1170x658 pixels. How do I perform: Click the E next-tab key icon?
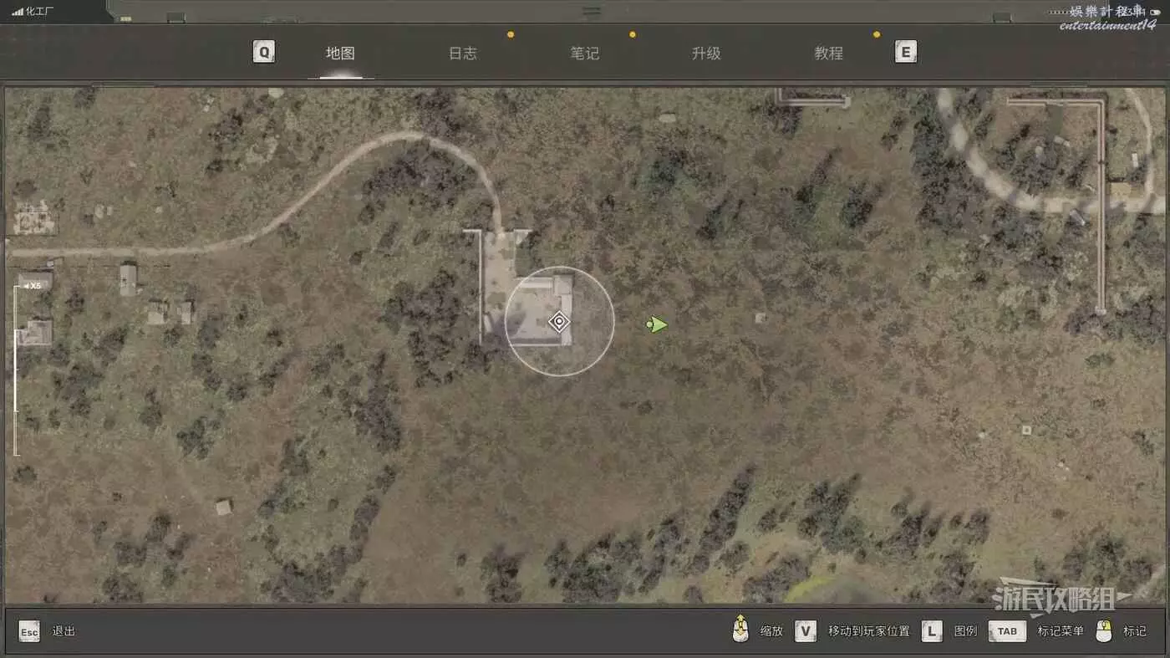[905, 53]
